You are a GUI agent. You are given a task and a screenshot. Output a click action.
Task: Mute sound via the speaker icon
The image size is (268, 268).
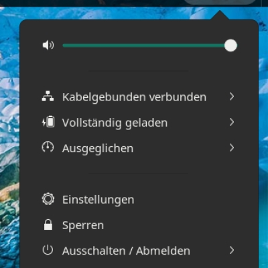click(x=48, y=46)
